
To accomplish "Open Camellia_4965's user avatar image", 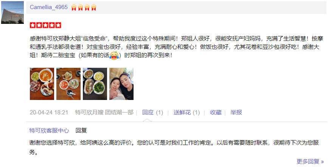I will point(12,12).
